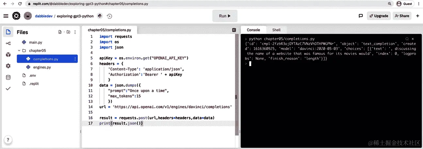Screen dimensions: 423x149
Task: Click the Python language badge icon
Action: (100, 16)
